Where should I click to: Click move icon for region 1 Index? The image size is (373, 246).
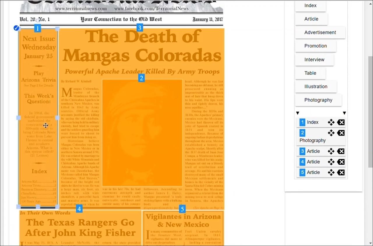[x=331, y=122]
